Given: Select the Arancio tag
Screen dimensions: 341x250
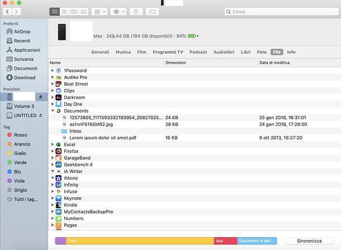Looking at the screenshot, I should (x=18, y=144).
